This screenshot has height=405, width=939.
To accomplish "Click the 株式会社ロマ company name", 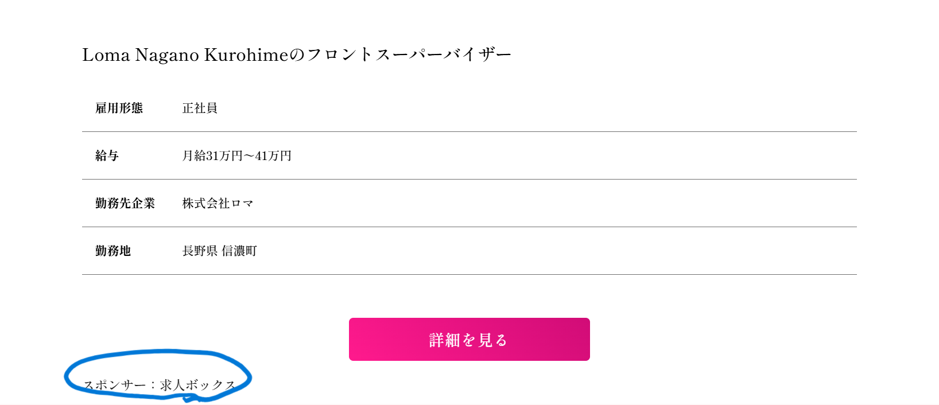I will [218, 203].
